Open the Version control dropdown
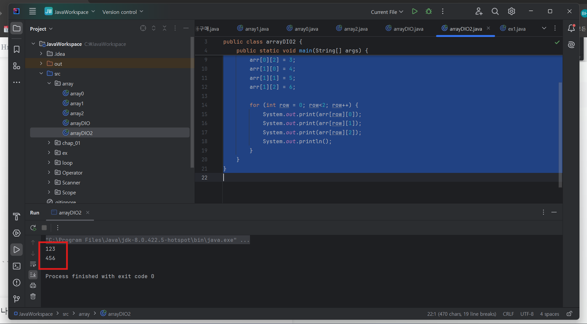The height and width of the screenshot is (324, 587). tap(123, 12)
